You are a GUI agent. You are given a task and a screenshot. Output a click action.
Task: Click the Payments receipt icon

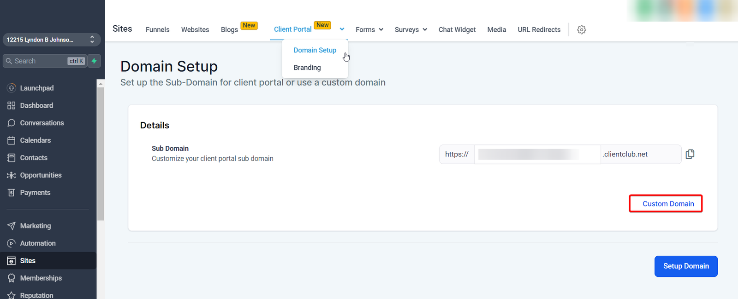pos(12,193)
